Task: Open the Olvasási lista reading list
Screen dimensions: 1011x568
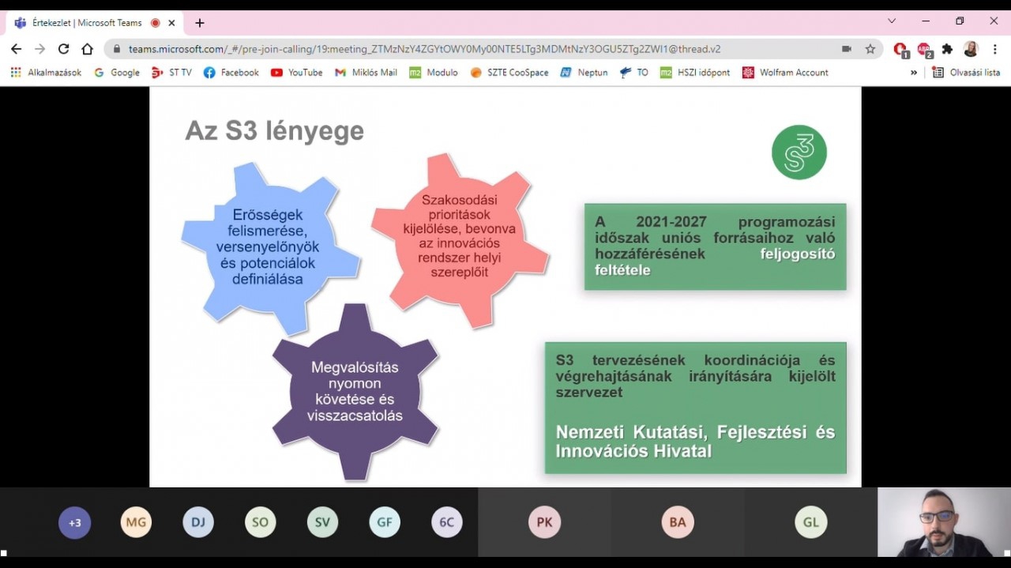Action: click(x=966, y=73)
